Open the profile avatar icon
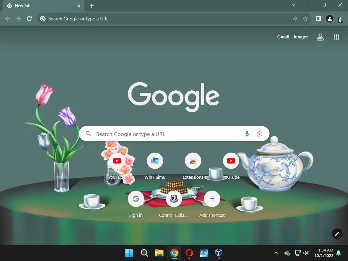 point(330,19)
